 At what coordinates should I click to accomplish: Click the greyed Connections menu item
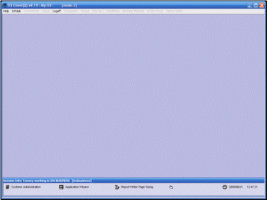[32, 11]
